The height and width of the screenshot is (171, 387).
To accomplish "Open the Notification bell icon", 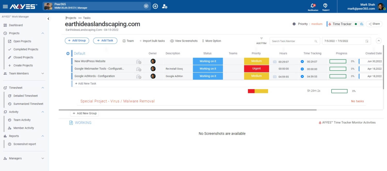I will coord(313,5).
